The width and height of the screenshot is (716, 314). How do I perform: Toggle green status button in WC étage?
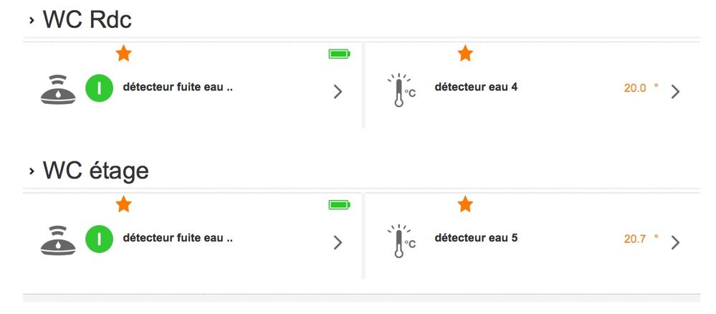[100, 239]
